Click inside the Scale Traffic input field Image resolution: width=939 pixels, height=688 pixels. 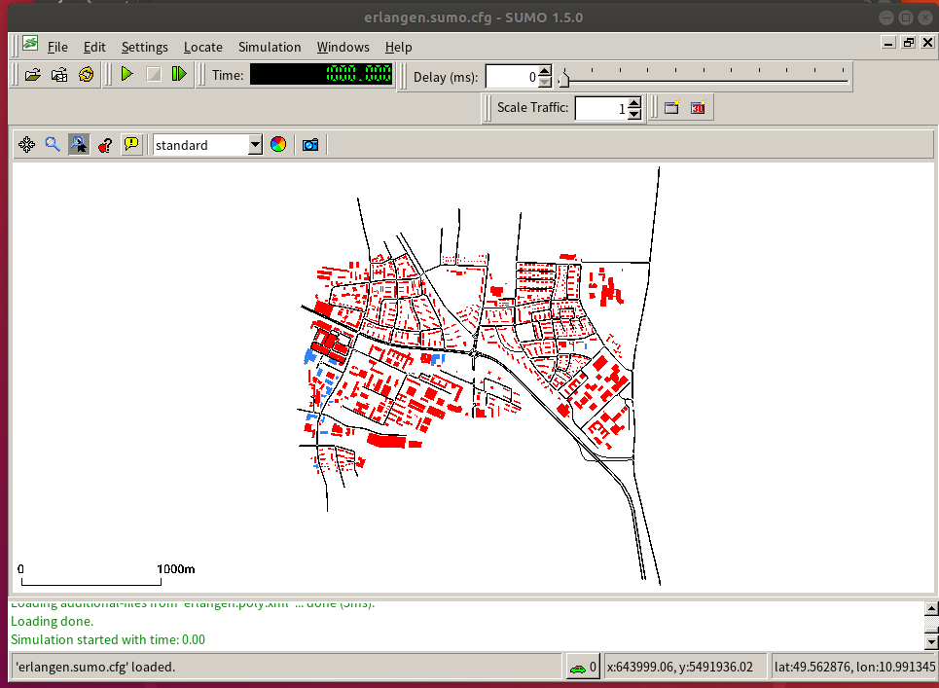coord(600,108)
